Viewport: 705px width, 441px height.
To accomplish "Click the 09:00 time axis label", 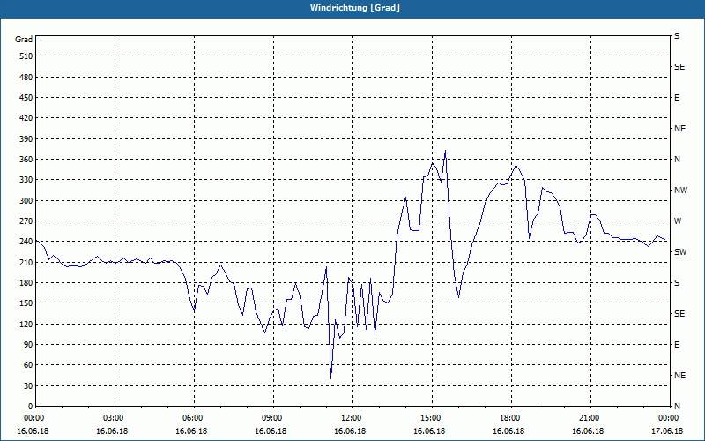I will [272, 418].
